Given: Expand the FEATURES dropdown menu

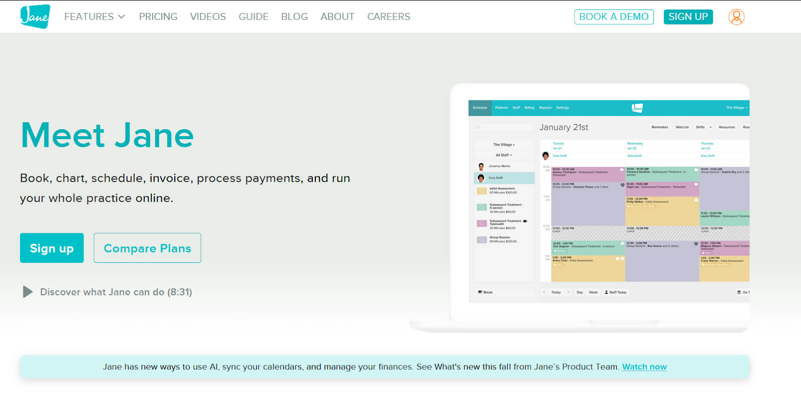Looking at the screenshot, I should tap(95, 17).
